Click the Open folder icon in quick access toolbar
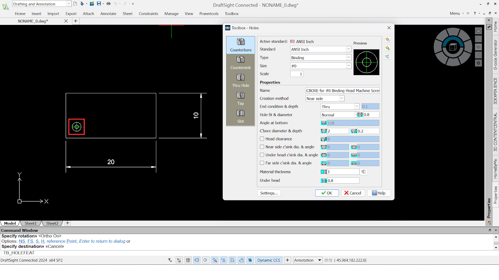Screen dimensions: 499x280 pyautogui.click(x=92, y=4)
